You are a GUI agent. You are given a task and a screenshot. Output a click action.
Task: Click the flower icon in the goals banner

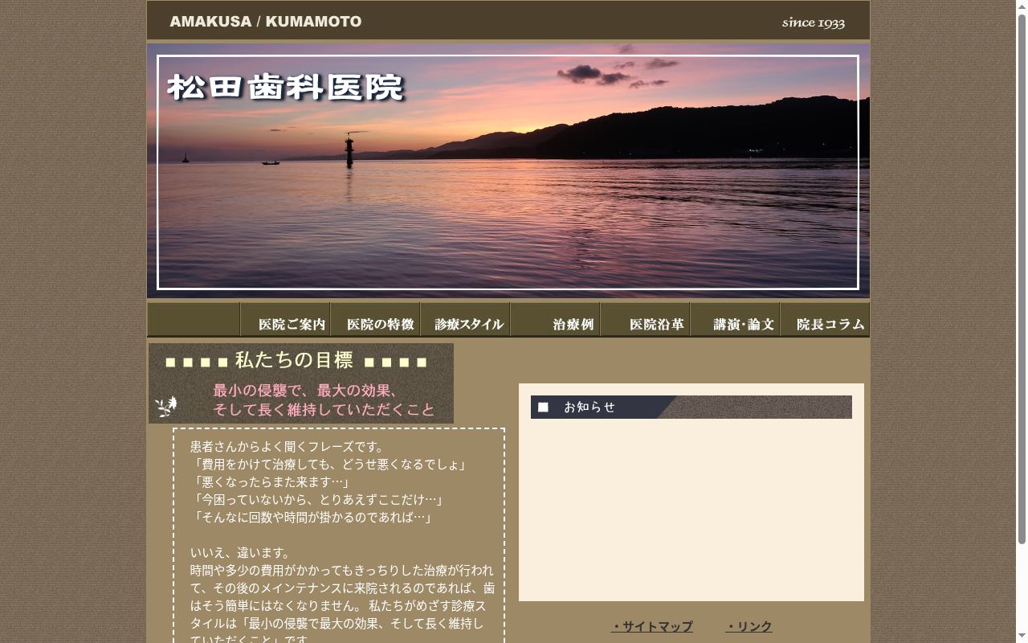coord(166,407)
